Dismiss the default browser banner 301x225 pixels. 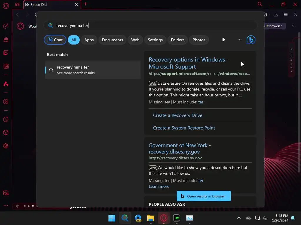tap(293, 26)
